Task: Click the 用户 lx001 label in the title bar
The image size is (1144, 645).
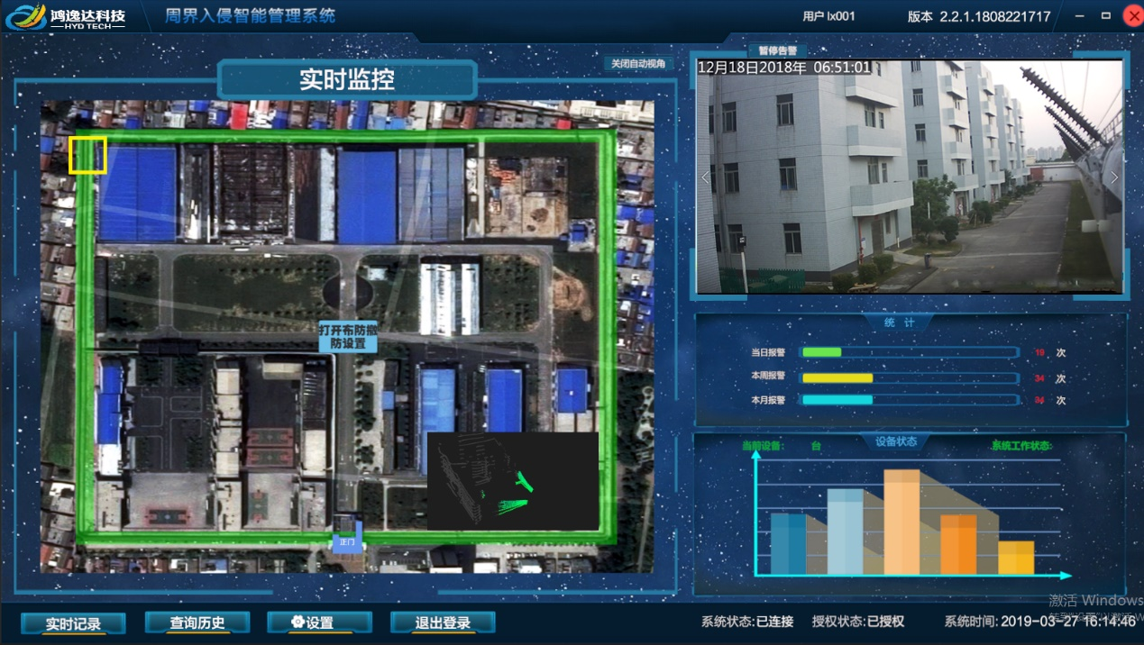Action: click(828, 15)
